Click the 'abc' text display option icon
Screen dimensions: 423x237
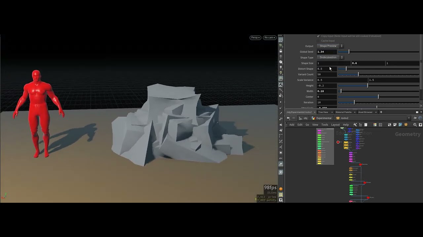pyautogui.click(x=281, y=158)
